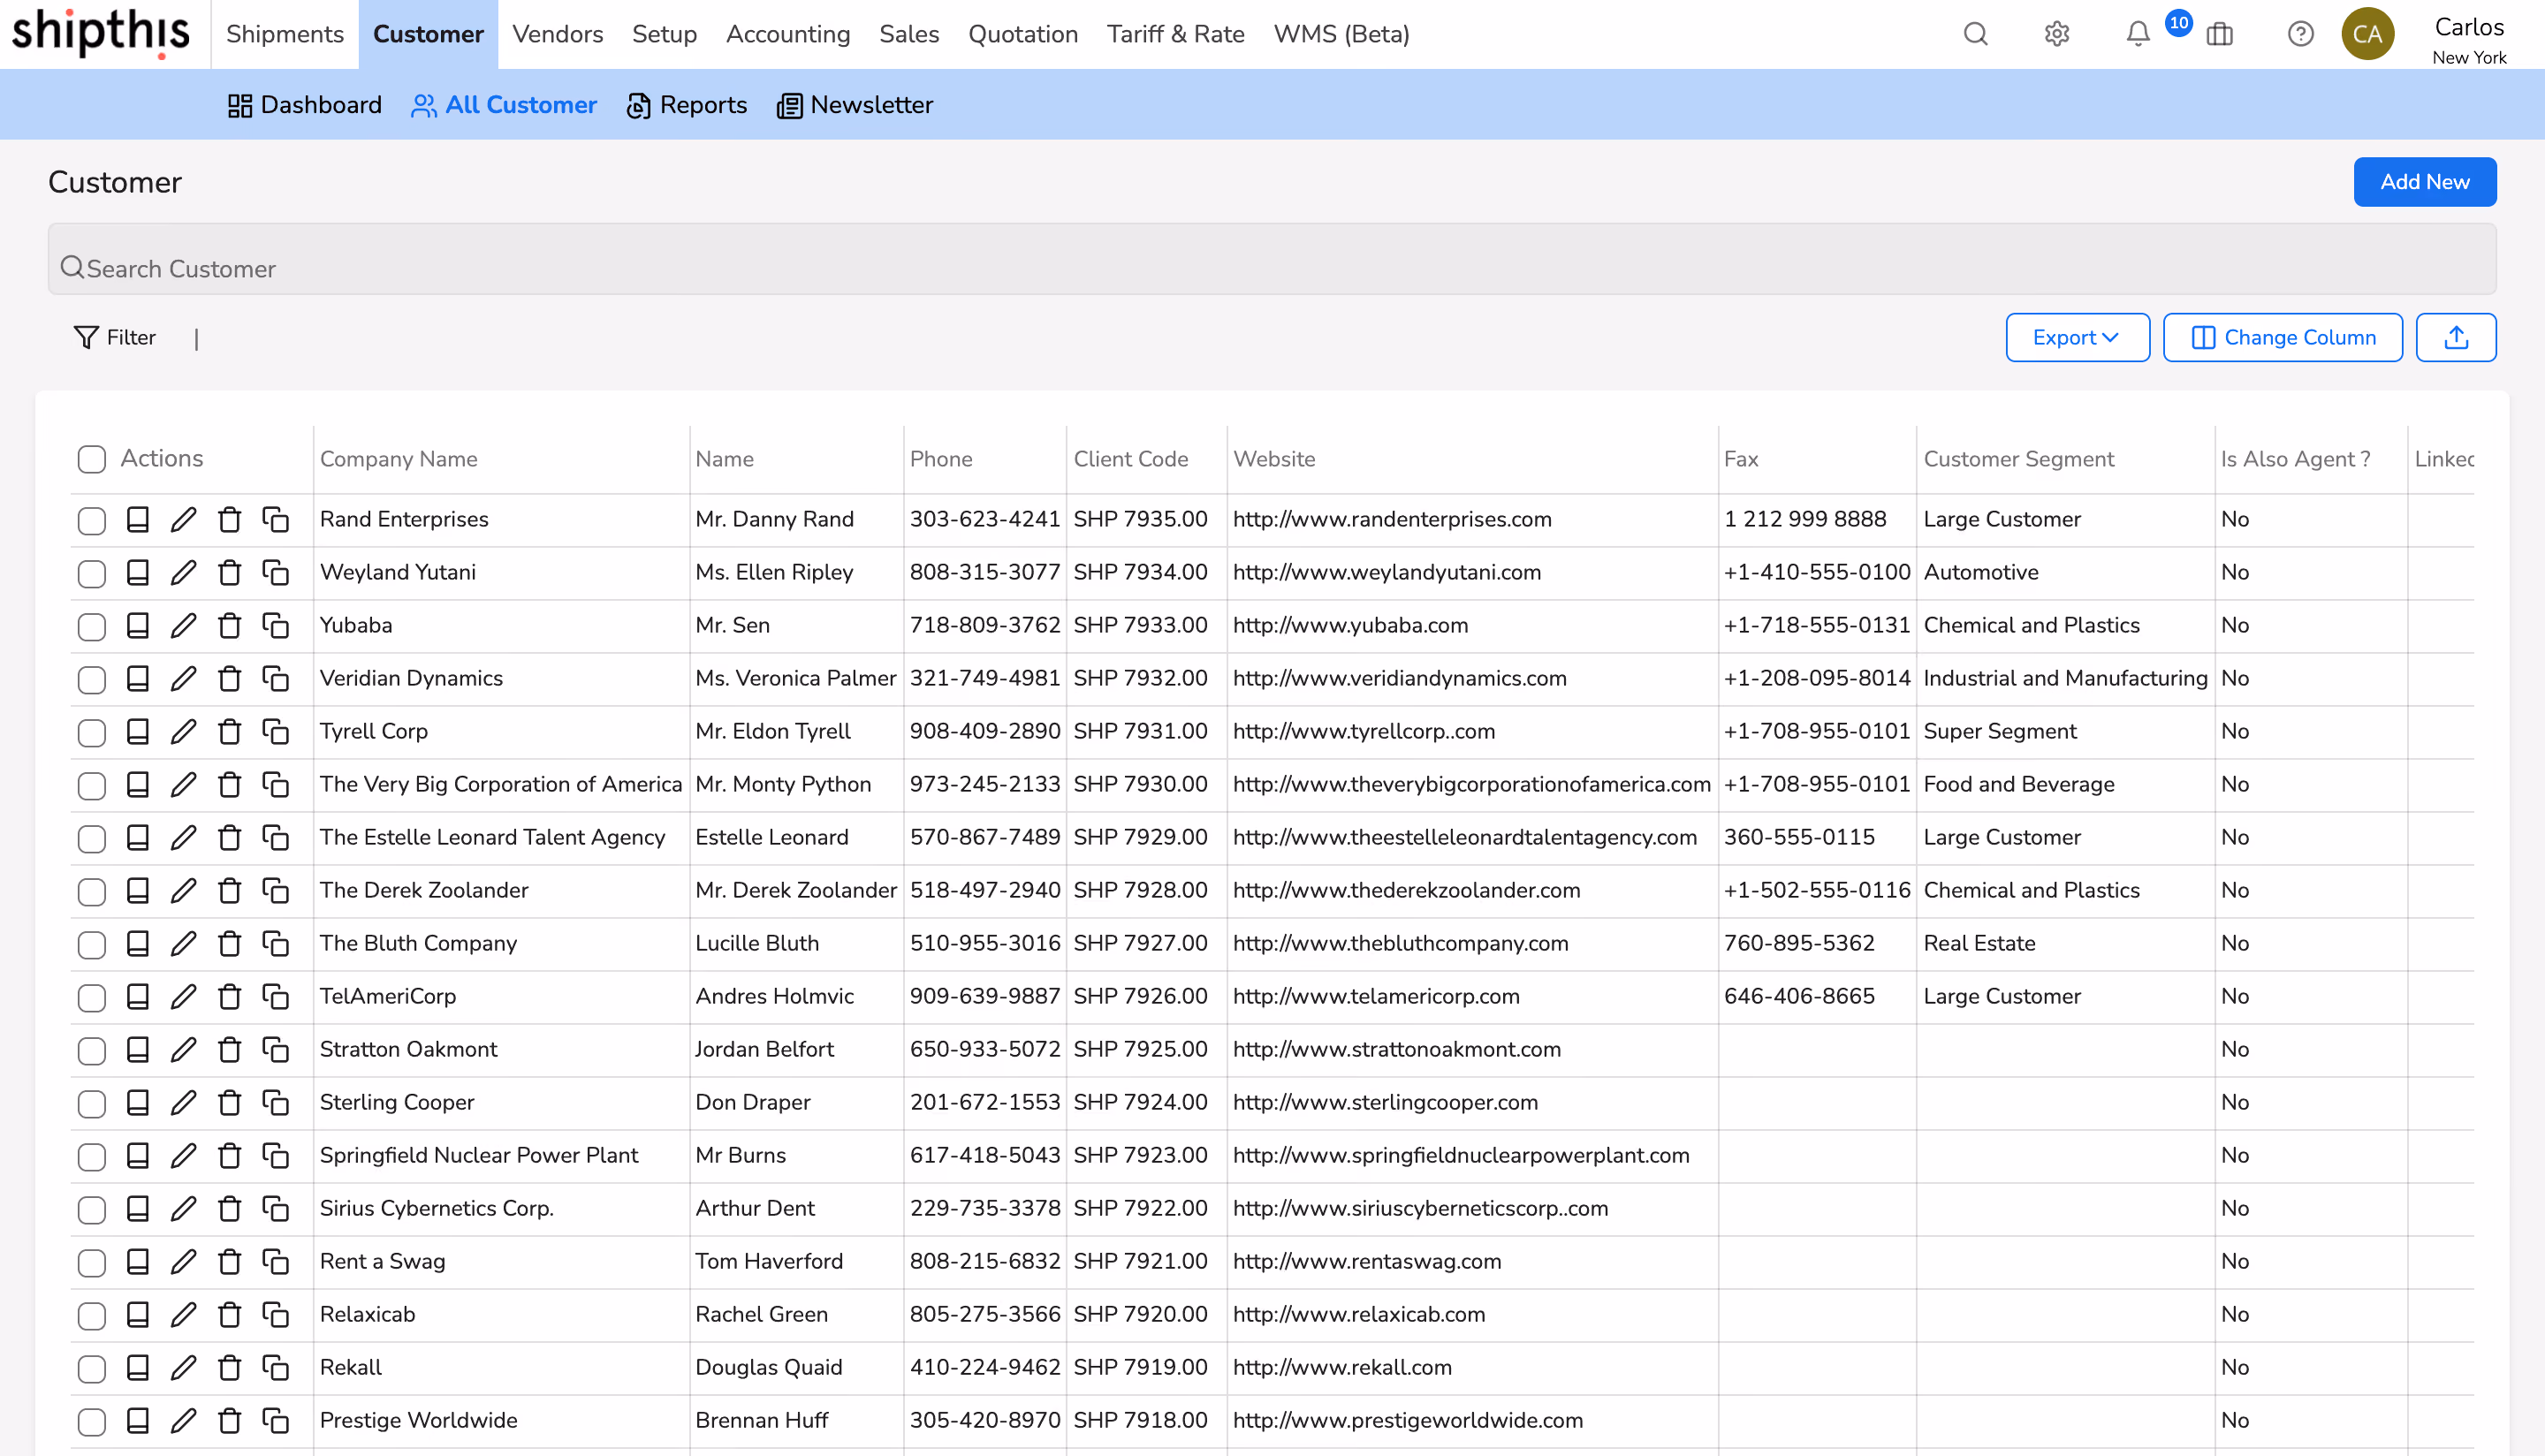Screen dimensions: 2545x1456
Task: Open the Accounting menu
Action: (x=788, y=34)
